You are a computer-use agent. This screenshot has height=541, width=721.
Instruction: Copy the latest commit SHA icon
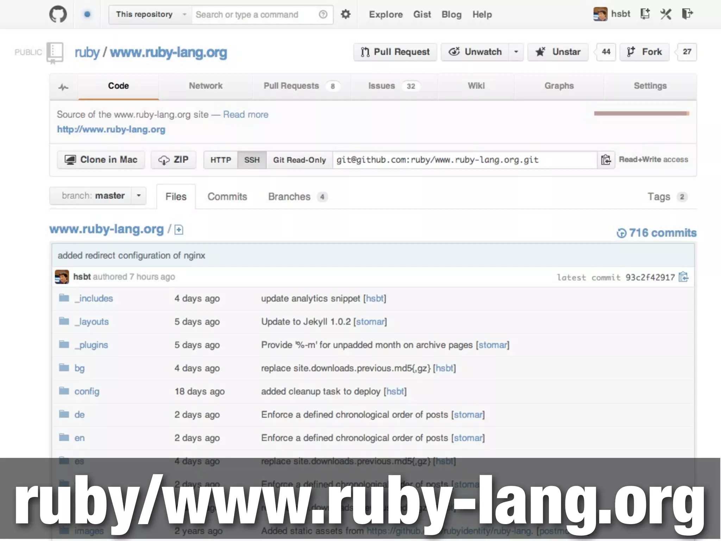pyautogui.click(x=683, y=277)
